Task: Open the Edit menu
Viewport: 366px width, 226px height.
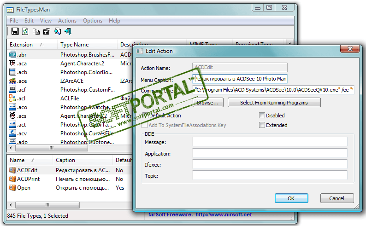Action: (x=29, y=21)
